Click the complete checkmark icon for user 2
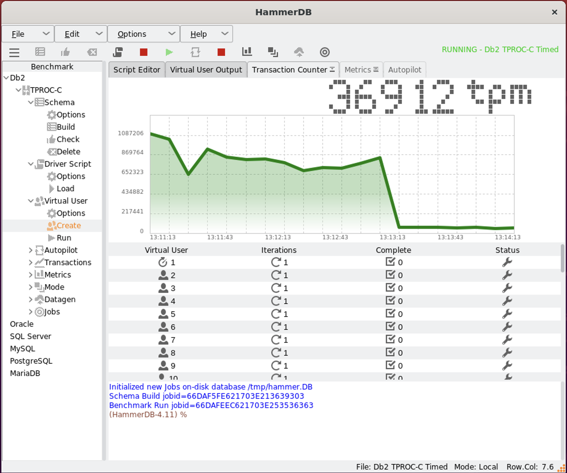Viewport: 567px width, 473px height. point(390,275)
